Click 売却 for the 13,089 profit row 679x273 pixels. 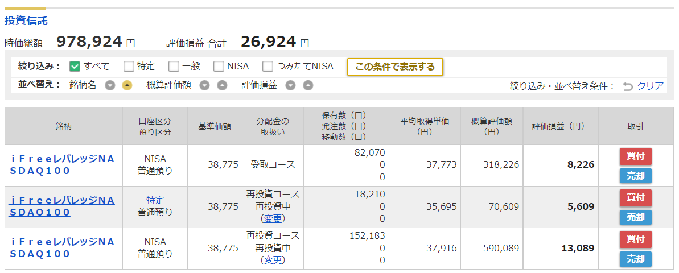[635, 259]
